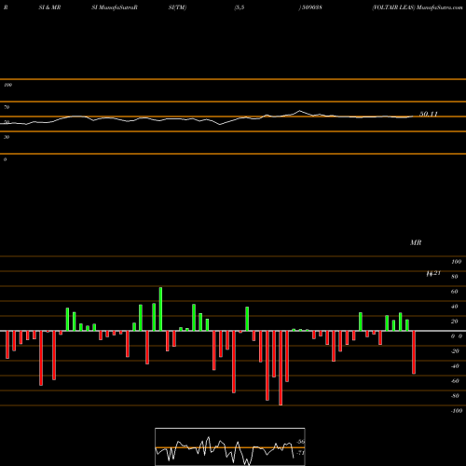Click the MR axis label 40

[x=455, y=307]
